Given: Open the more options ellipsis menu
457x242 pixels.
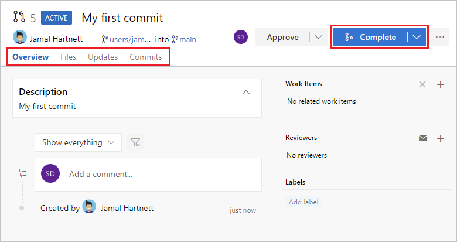Looking at the screenshot, I should pos(440,37).
